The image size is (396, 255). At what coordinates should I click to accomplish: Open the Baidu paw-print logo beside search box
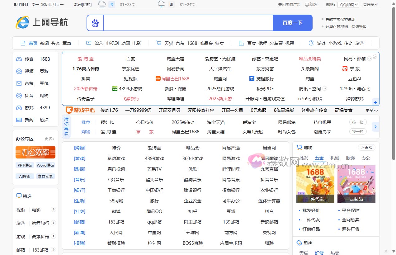click(95, 23)
